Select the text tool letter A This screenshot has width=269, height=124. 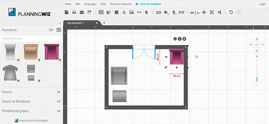(x=124, y=12)
